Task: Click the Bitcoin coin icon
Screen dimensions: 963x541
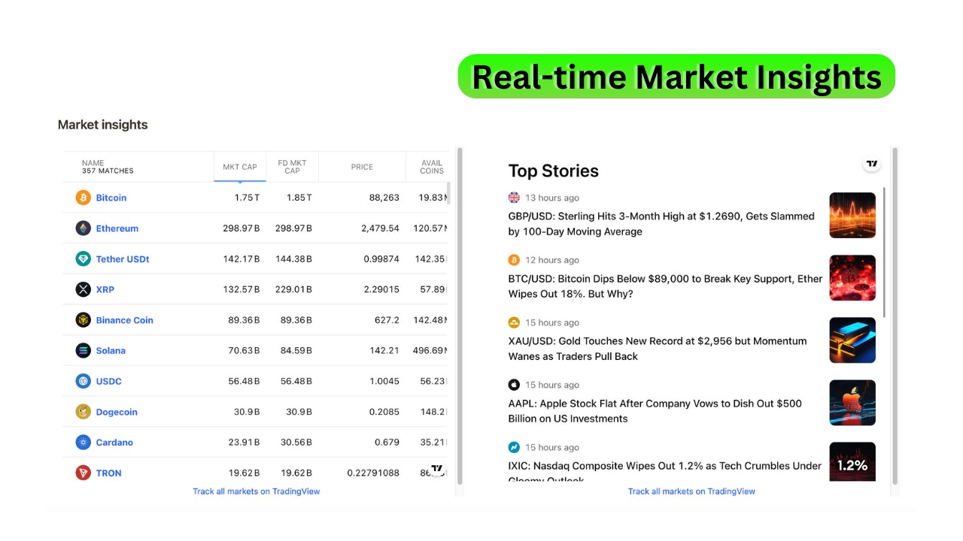Action: 83,198
